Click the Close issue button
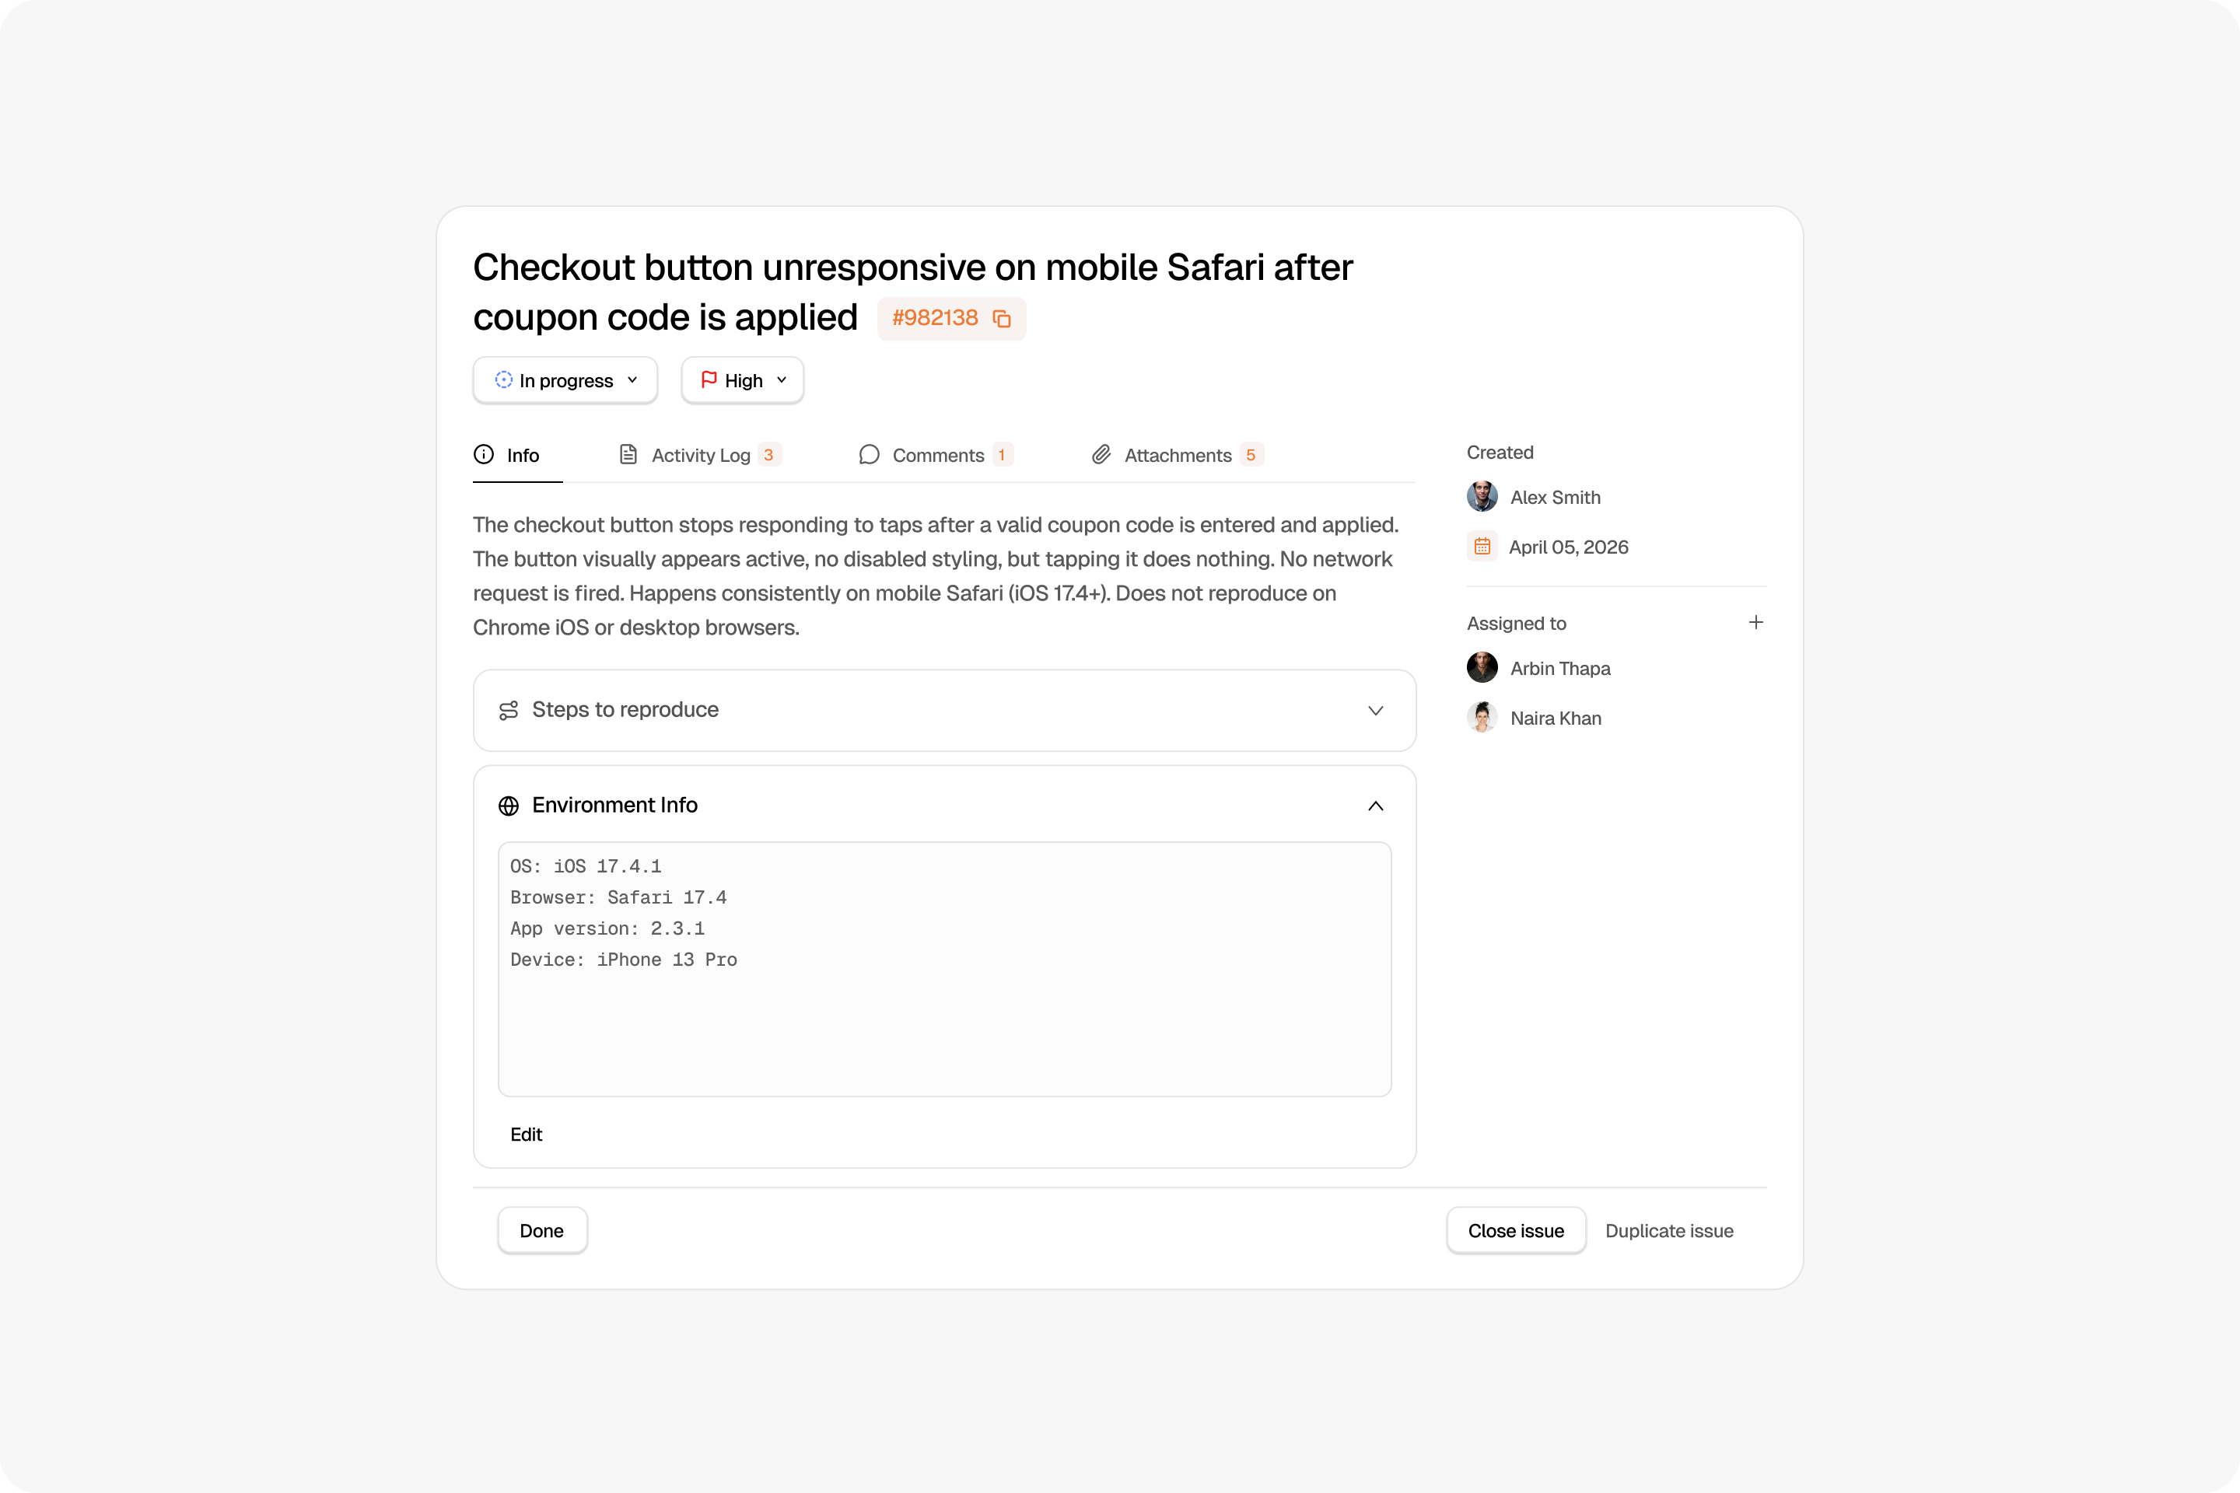 click(1516, 1230)
